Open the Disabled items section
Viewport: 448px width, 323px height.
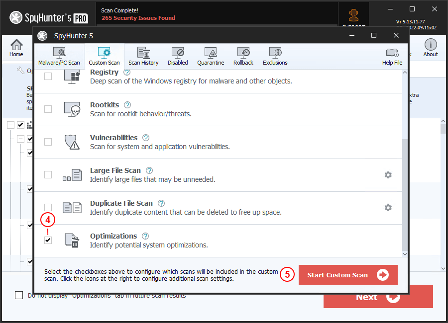coord(178,57)
